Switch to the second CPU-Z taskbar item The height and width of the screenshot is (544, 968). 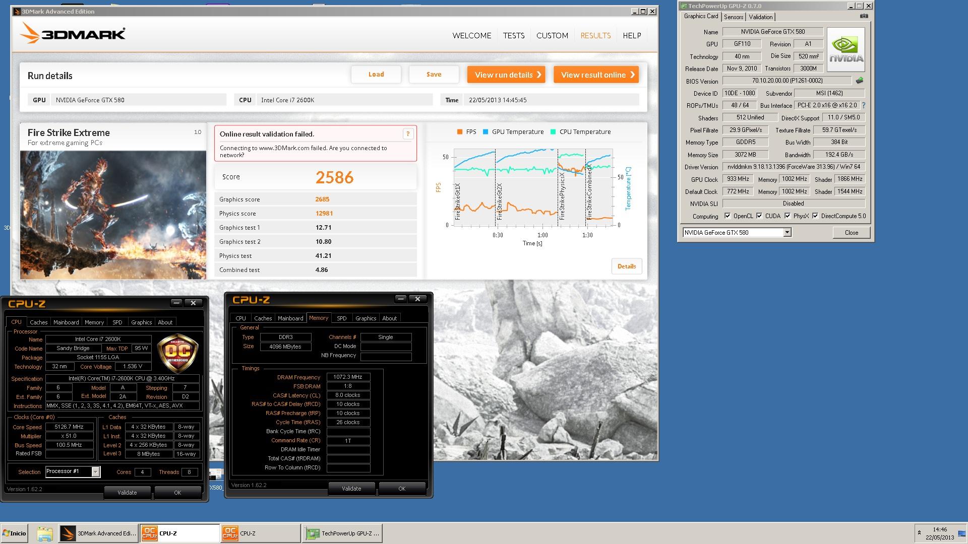point(260,533)
